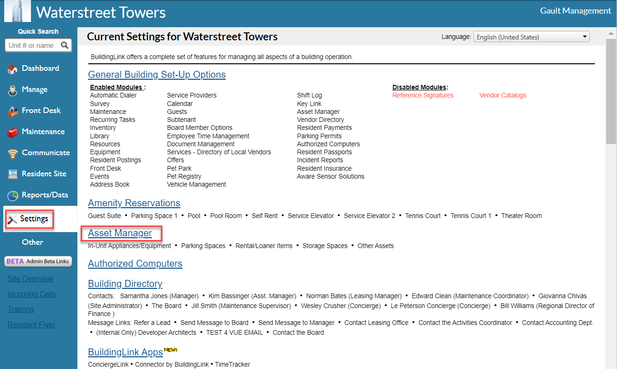This screenshot has width=617, height=369.
Task: Click the Resident Postings module entry
Action: click(x=115, y=160)
